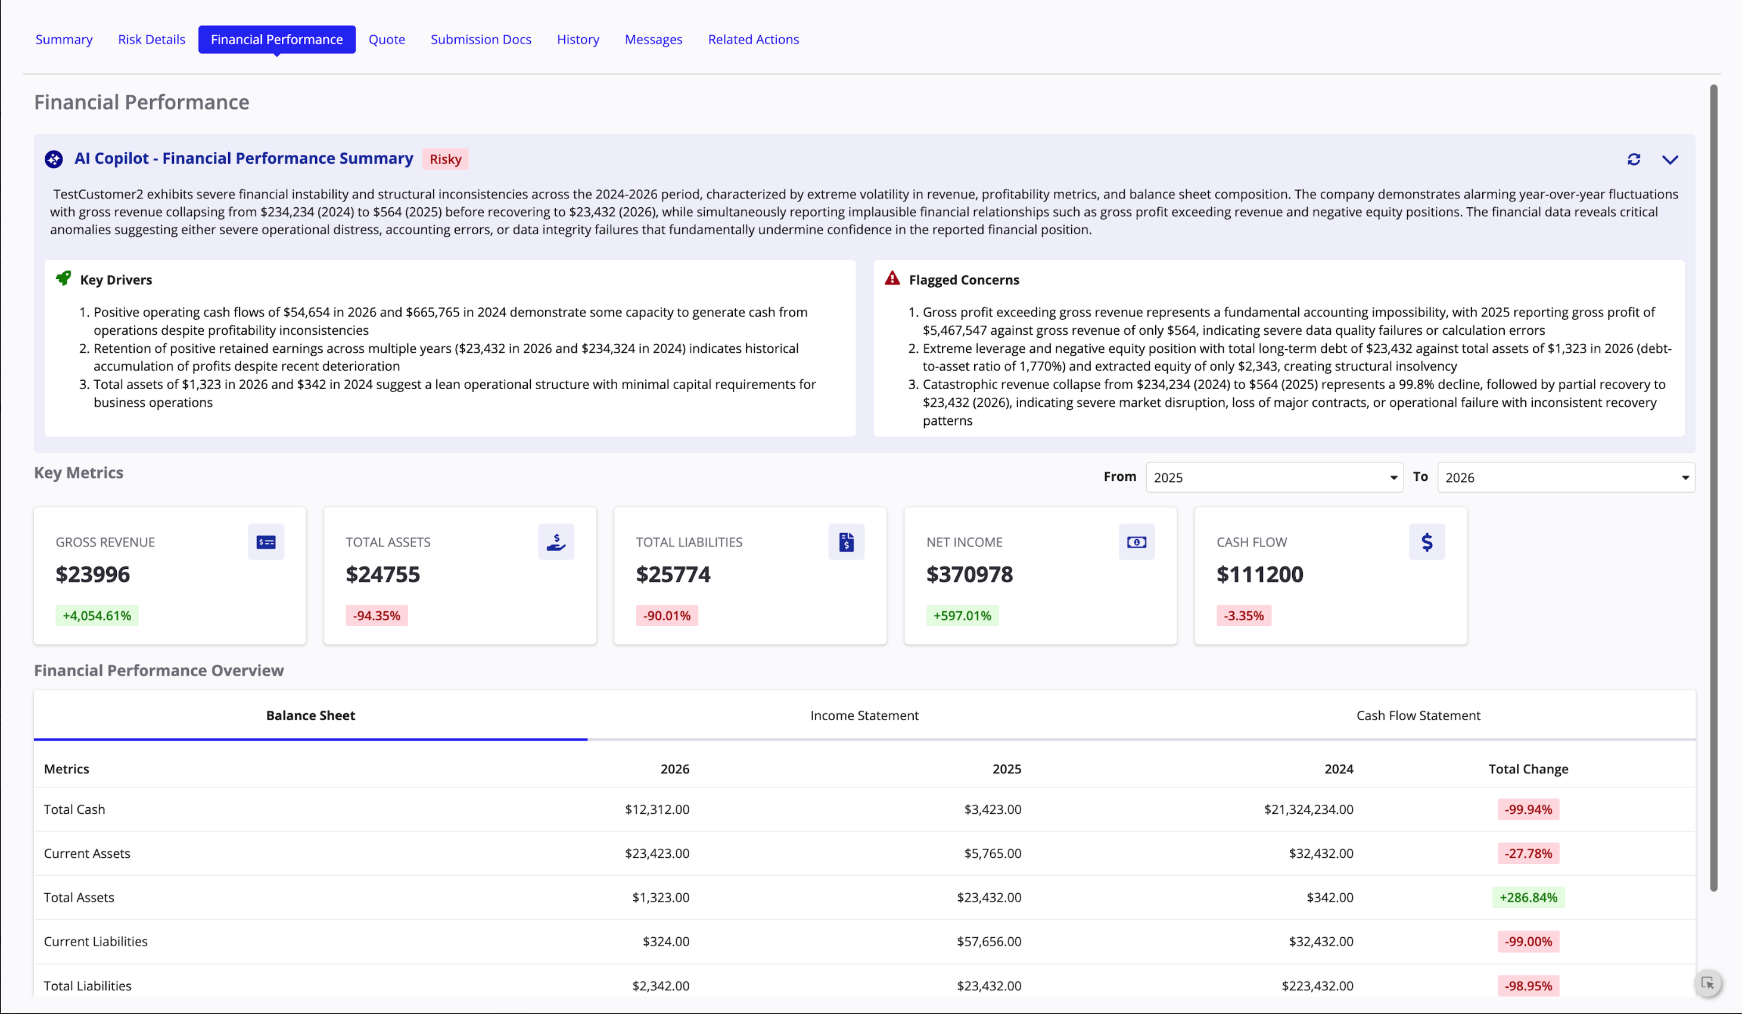Click the -90.01% total liabilities badge
Image resolution: width=1742 pixels, height=1014 pixels.
coord(667,616)
